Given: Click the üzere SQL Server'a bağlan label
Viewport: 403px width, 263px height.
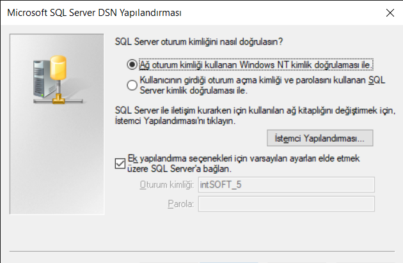Looking at the screenshot, I should 179,169.
